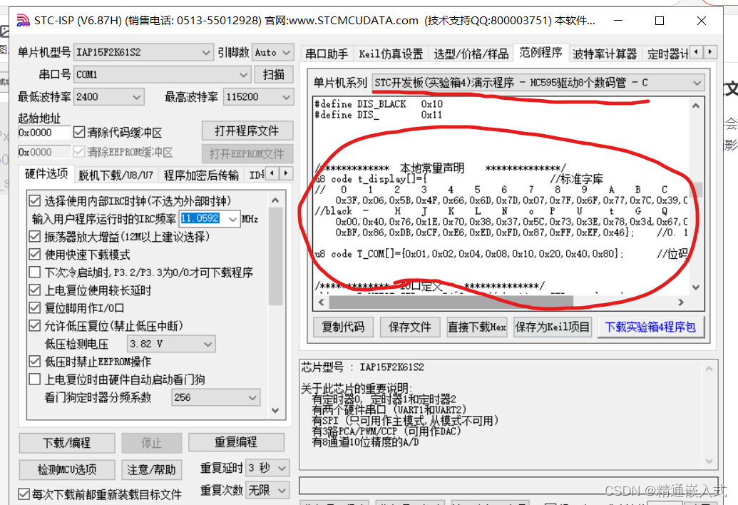Toggle 选择使用内部IRC时钟 checkbox
738x505 pixels.
pyautogui.click(x=34, y=201)
